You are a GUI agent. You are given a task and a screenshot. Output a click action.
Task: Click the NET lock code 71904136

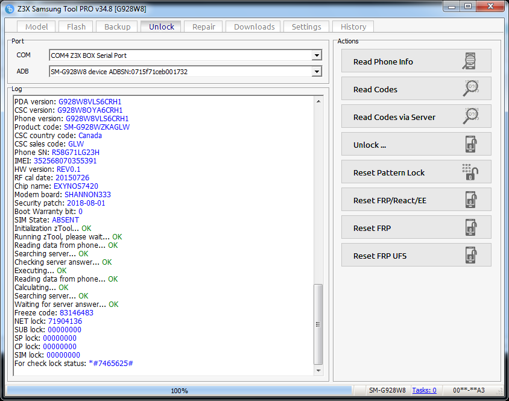coord(65,321)
